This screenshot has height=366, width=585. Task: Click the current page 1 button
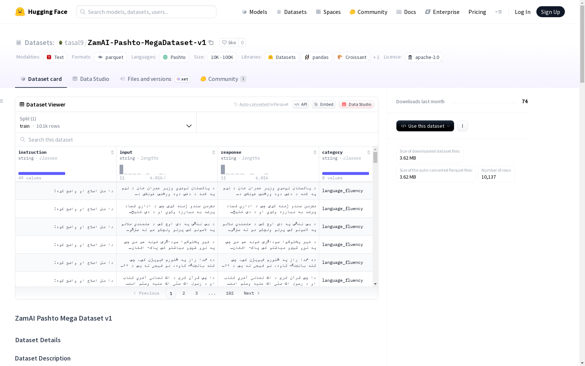(171, 293)
